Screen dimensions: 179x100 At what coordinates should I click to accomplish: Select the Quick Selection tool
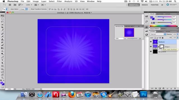[3, 24]
